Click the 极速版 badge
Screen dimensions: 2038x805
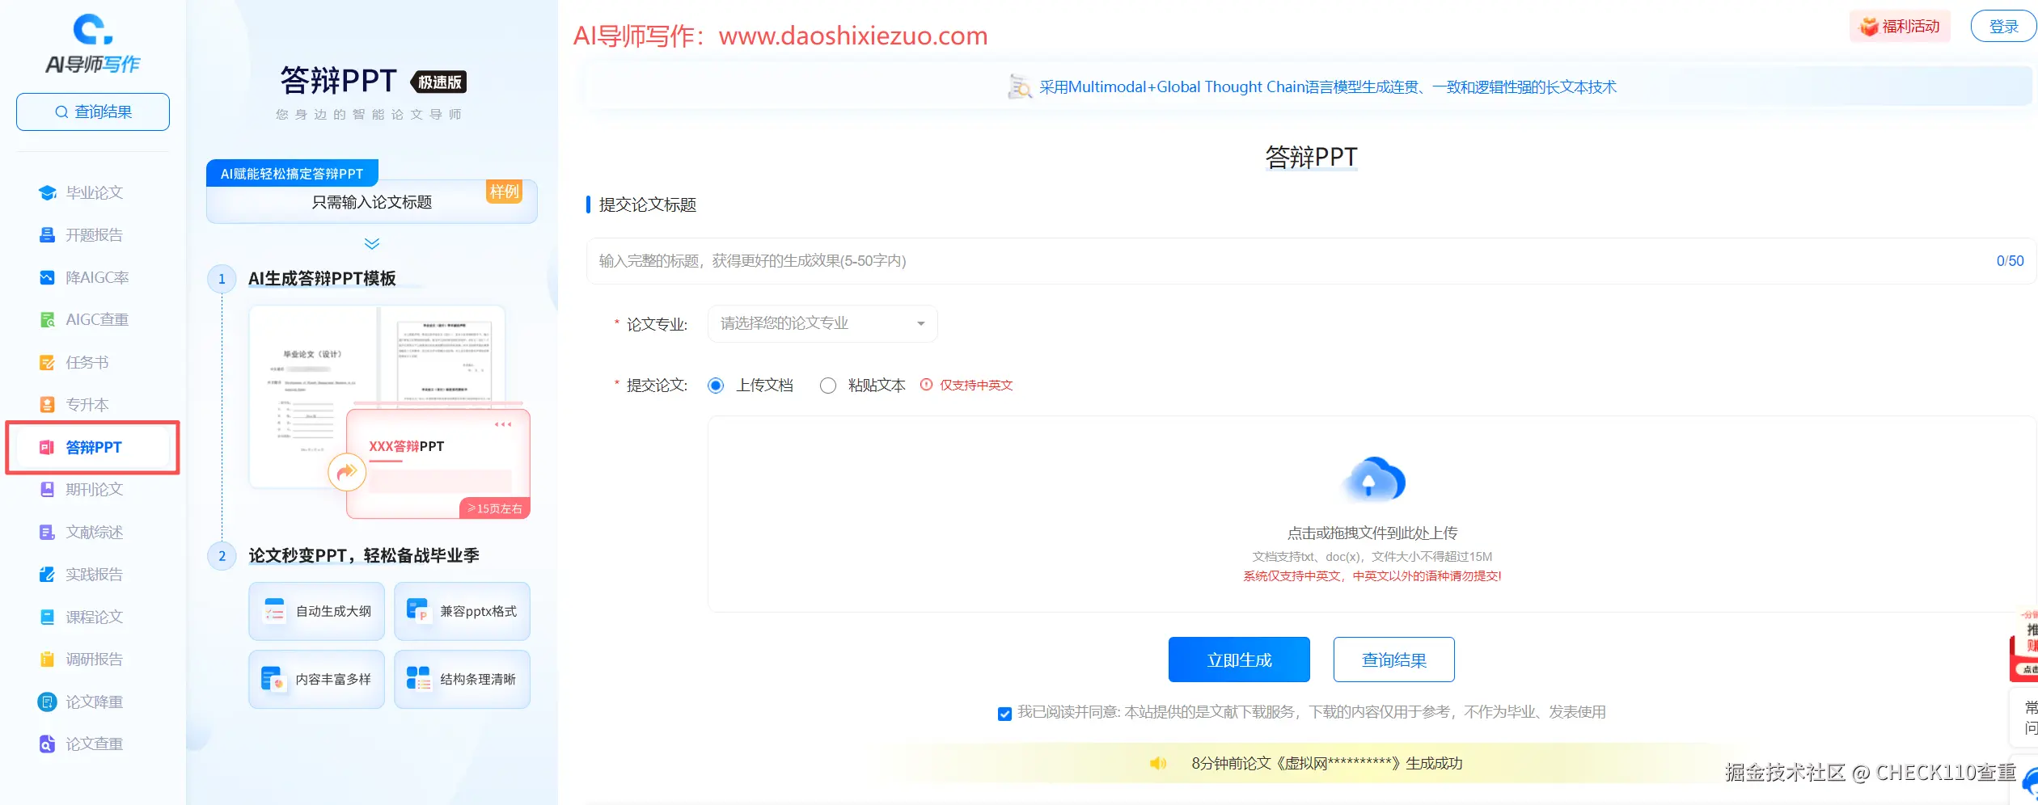point(439,82)
